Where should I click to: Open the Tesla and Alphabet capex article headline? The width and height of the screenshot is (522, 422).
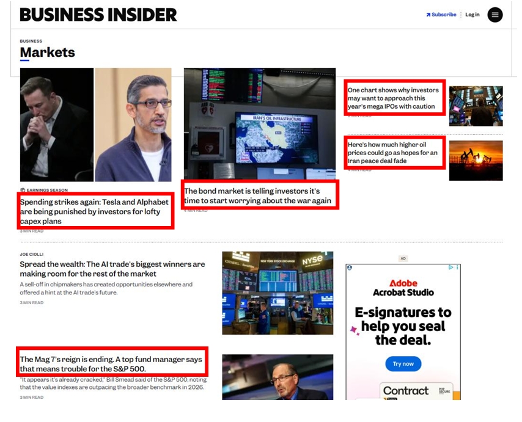point(94,211)
